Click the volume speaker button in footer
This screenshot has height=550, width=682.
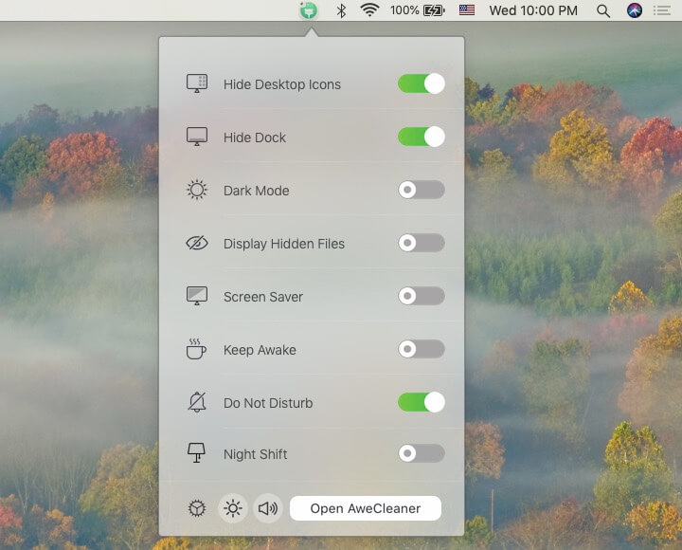[268, 508]
